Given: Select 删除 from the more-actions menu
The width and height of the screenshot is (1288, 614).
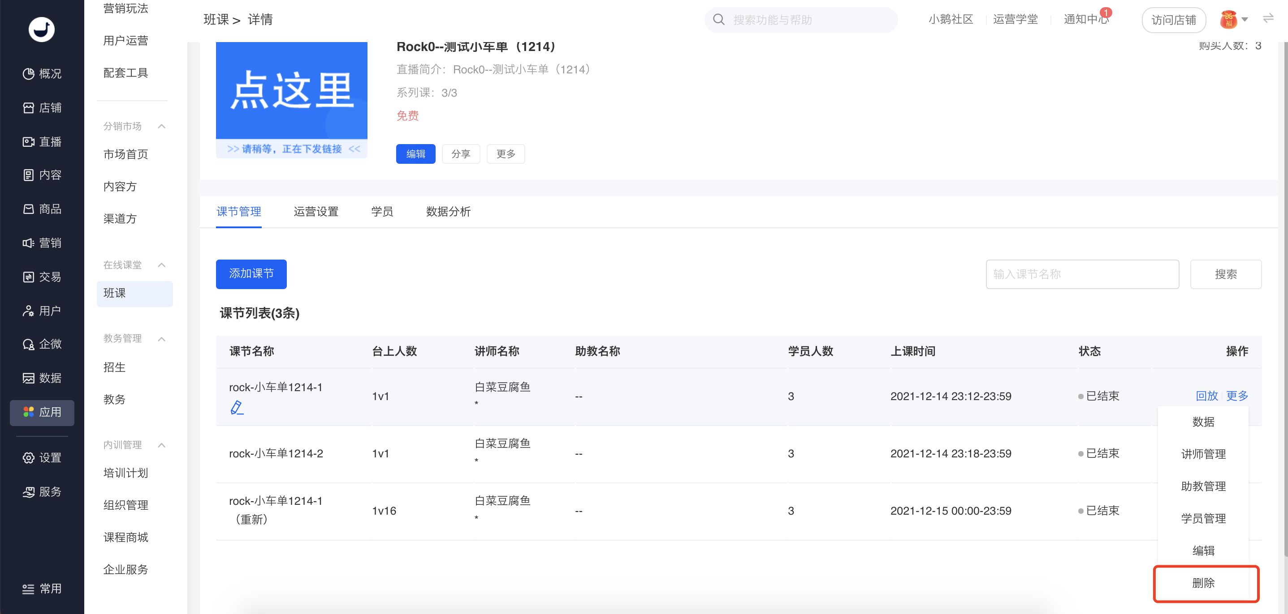Looking at the screenshot, I should click(x=1203, y=583).
